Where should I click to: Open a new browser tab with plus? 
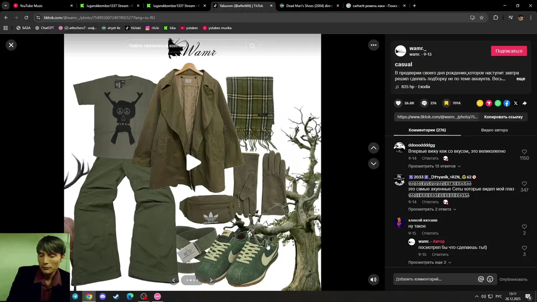(x=414, y=6)
